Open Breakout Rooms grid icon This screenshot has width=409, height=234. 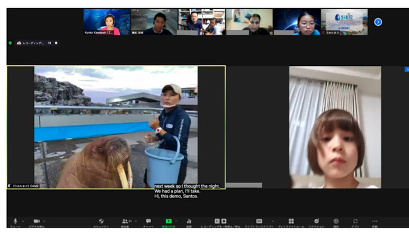pyautogui.click(x=291, y=221)
